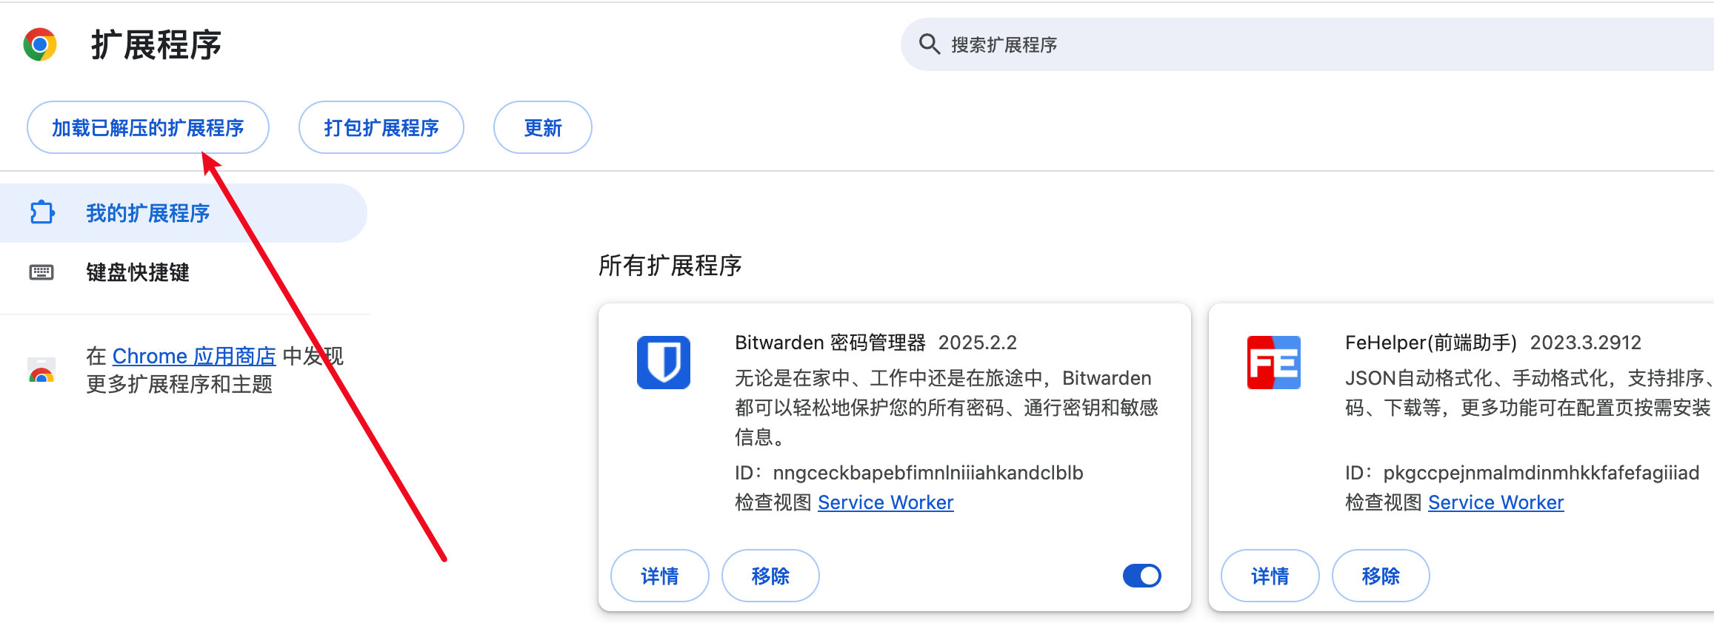Click the search magnifier icon
Image resolution: width=1714 pixels, height=623 pixels.
click(929, 44)
